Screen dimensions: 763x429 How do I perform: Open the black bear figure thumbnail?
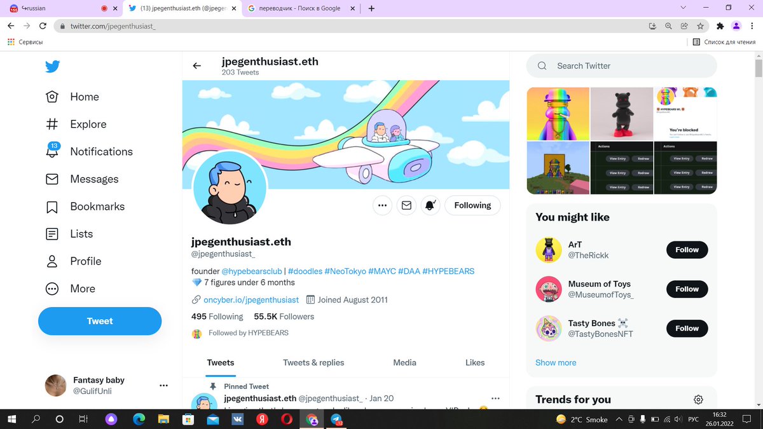(x=622, y=113)
